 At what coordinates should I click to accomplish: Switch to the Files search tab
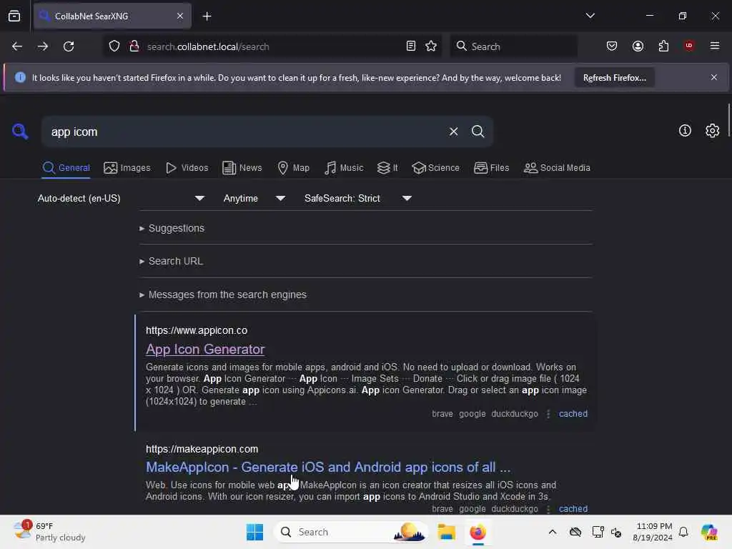(x=491, y=167)
